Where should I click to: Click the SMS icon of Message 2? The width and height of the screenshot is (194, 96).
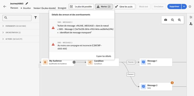click(143, 87)
